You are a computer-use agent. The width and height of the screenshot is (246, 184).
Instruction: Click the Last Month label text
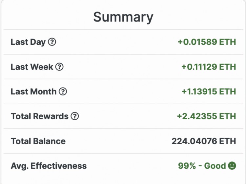(x=33, y=92)
